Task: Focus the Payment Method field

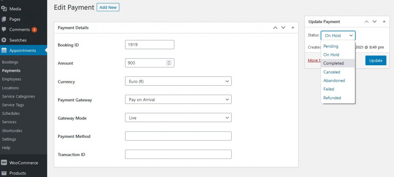Action: click(x=178, y=136)
